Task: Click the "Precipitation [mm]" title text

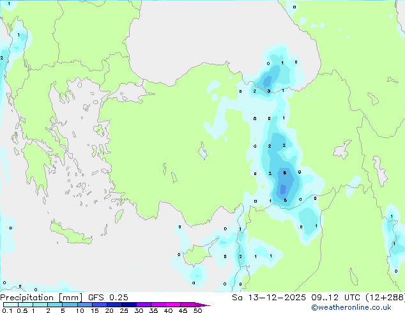Action: 42,298
